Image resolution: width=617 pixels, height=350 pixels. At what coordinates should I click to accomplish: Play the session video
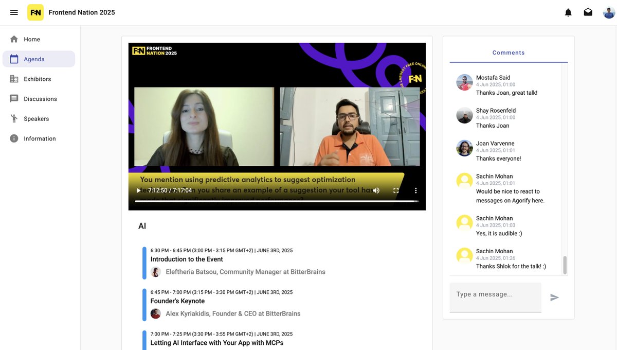coord(139,190)
